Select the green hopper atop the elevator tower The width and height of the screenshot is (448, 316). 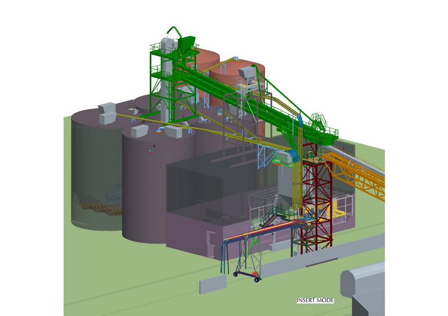tap(186, 42)
